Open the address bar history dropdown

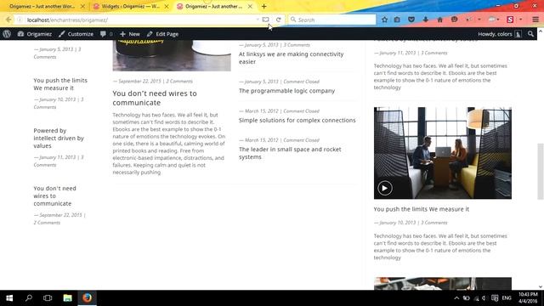(x=258, y=20)
